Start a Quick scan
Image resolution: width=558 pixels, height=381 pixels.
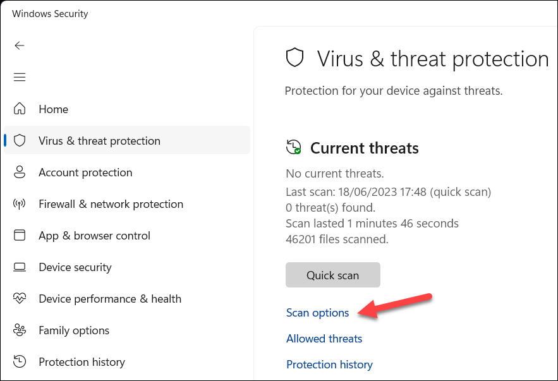(x=332, y=275)
